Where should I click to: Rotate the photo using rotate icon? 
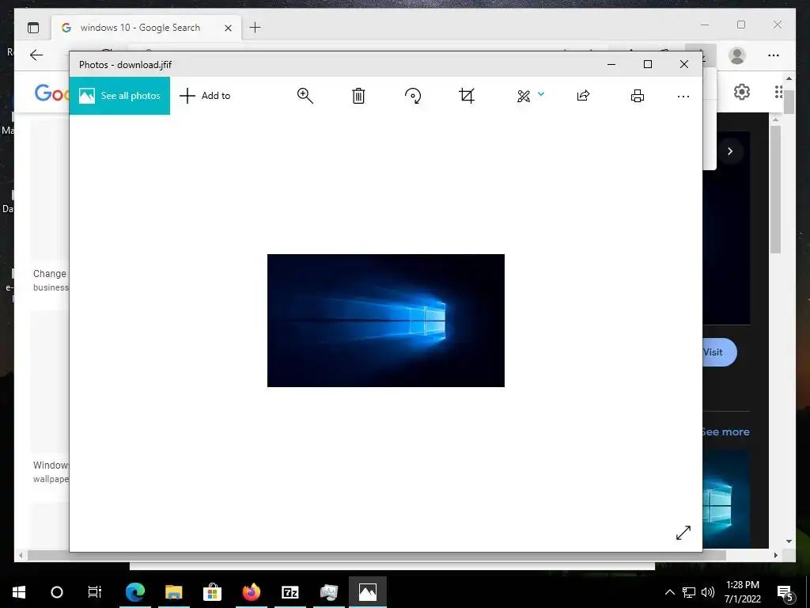413,96
